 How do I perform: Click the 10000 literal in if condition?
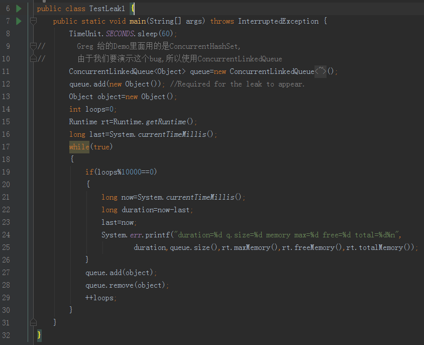132,172
